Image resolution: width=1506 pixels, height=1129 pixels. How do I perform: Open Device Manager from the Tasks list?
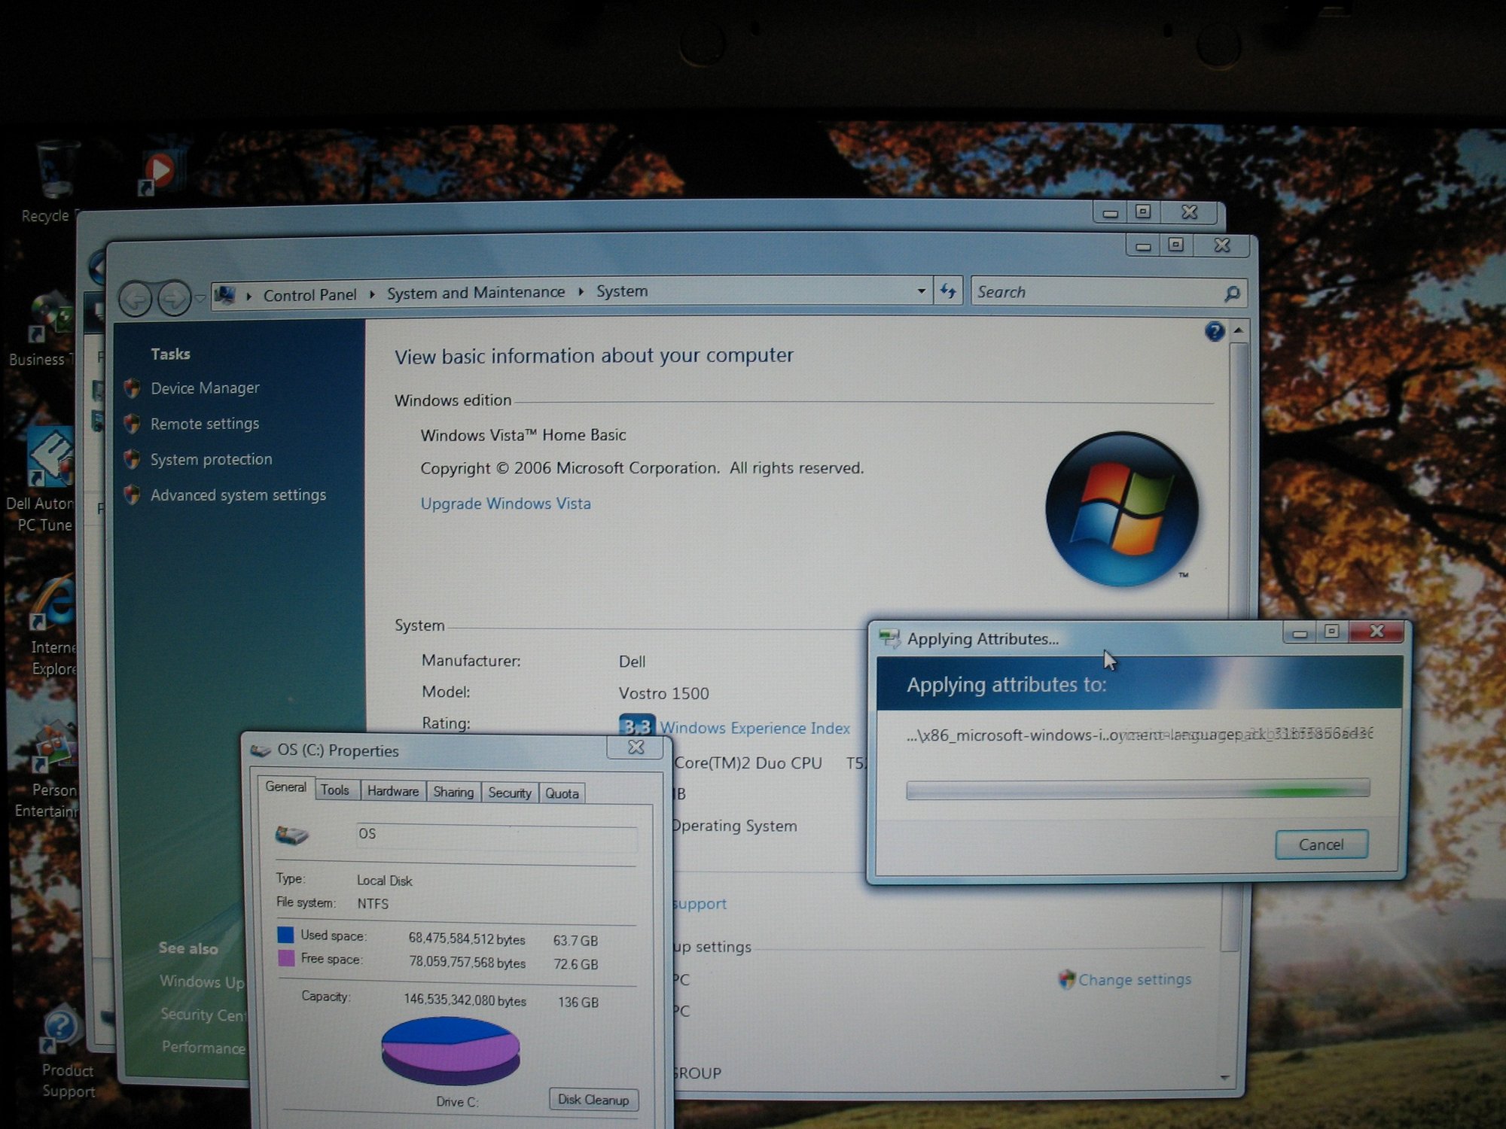204,388
